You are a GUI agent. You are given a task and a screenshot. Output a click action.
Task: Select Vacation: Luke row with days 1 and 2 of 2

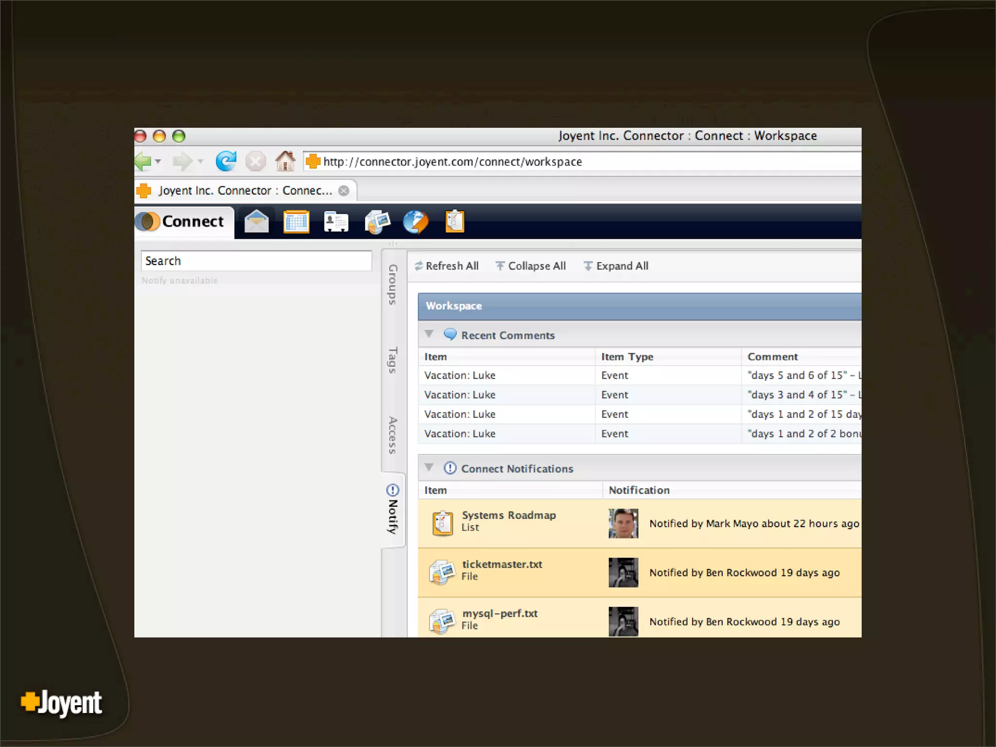click(640, 434)
